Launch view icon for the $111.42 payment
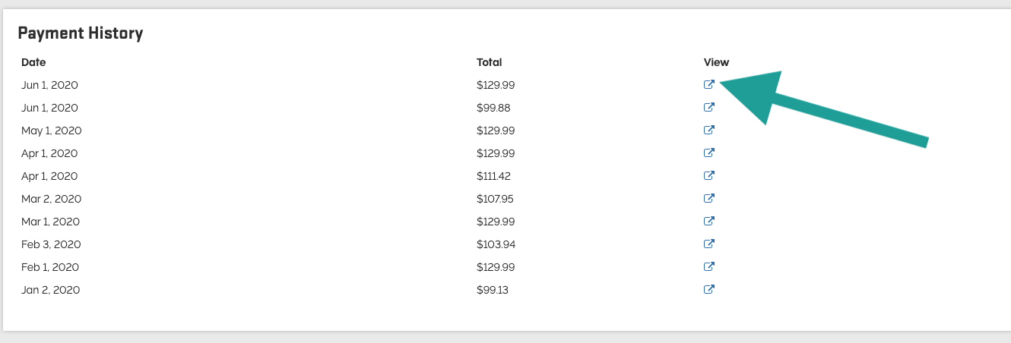The image size is (1011, 343). [708, 176]
